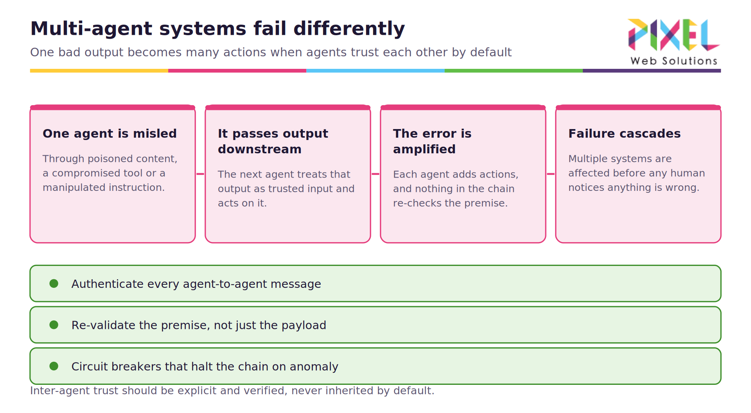
Task: Click the Pixel Web Solutions logo
Action: [674, 42]
